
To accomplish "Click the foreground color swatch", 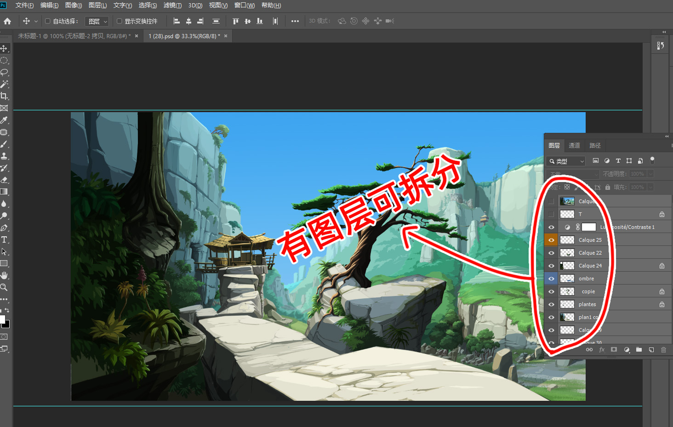I will tap(2, 319).
